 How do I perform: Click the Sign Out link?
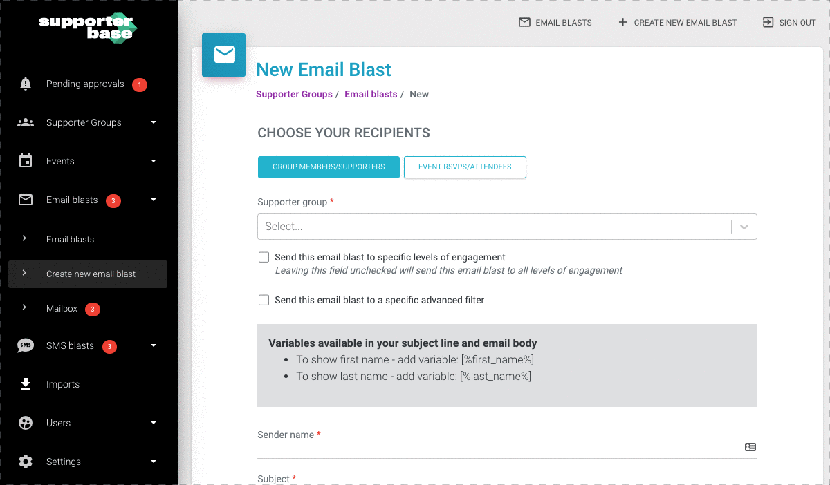coord(789,23)
